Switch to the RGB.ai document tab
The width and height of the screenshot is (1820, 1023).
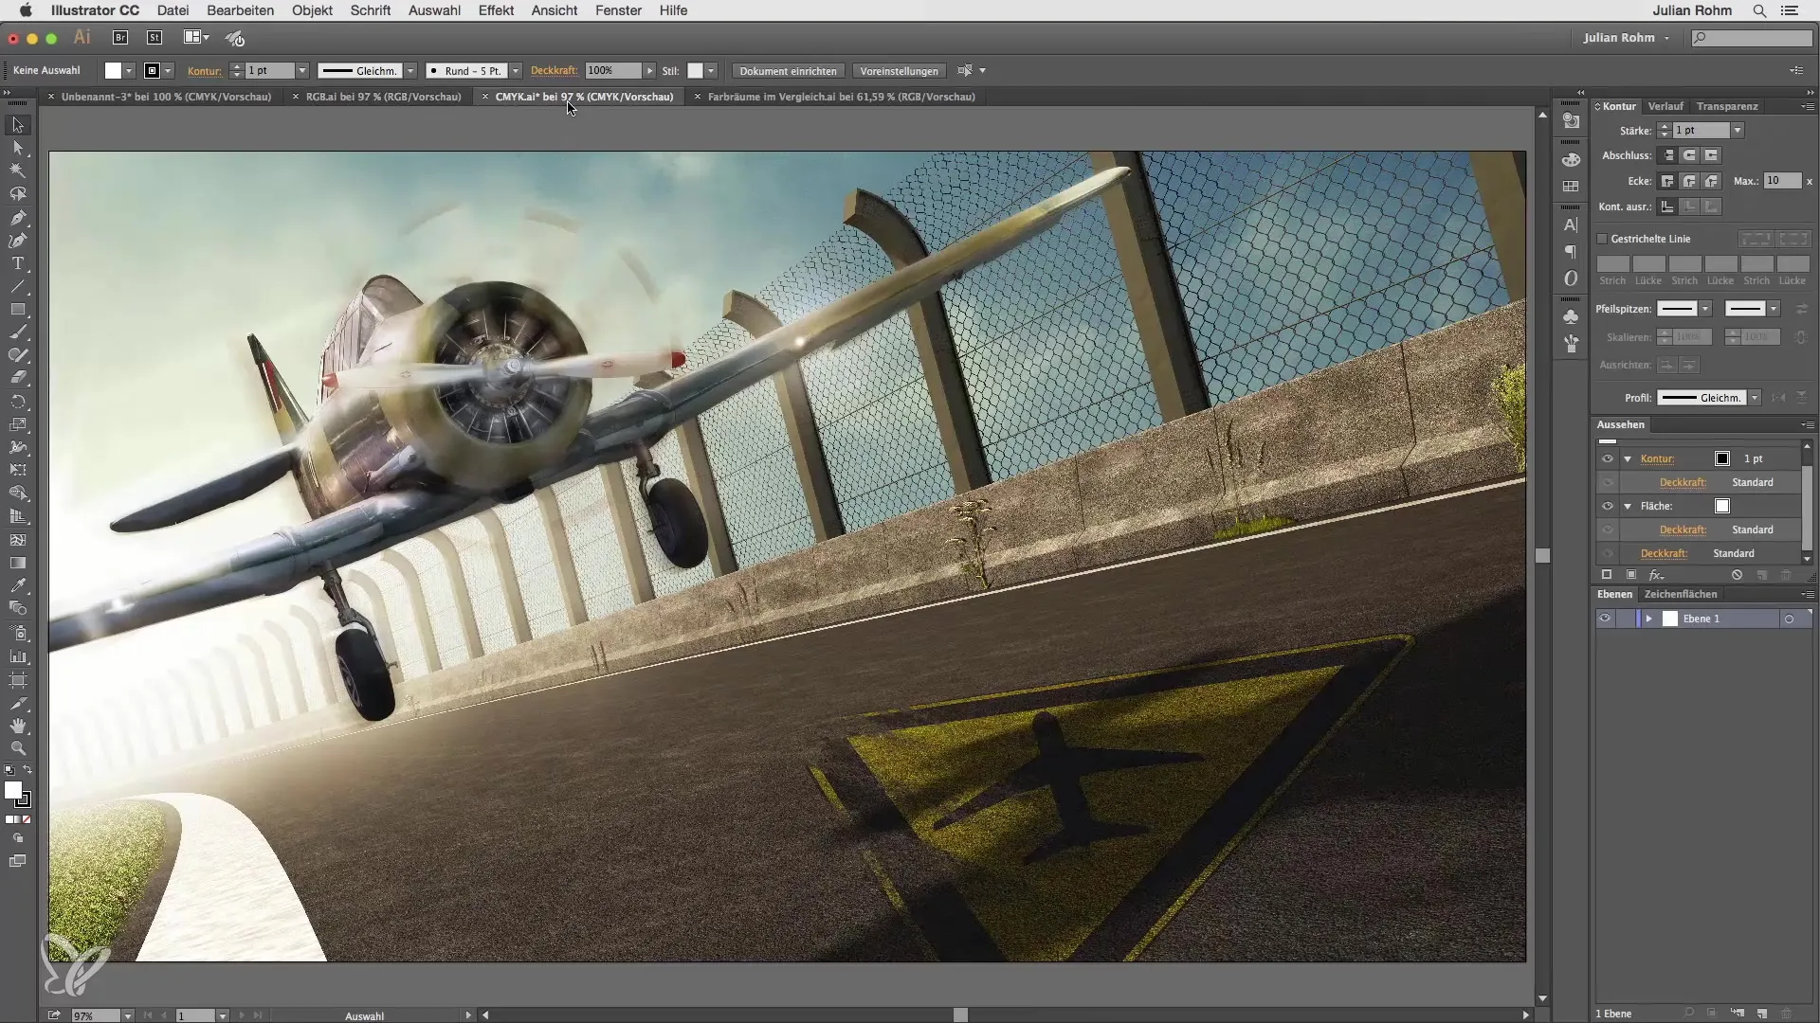(x=383, y=97)
